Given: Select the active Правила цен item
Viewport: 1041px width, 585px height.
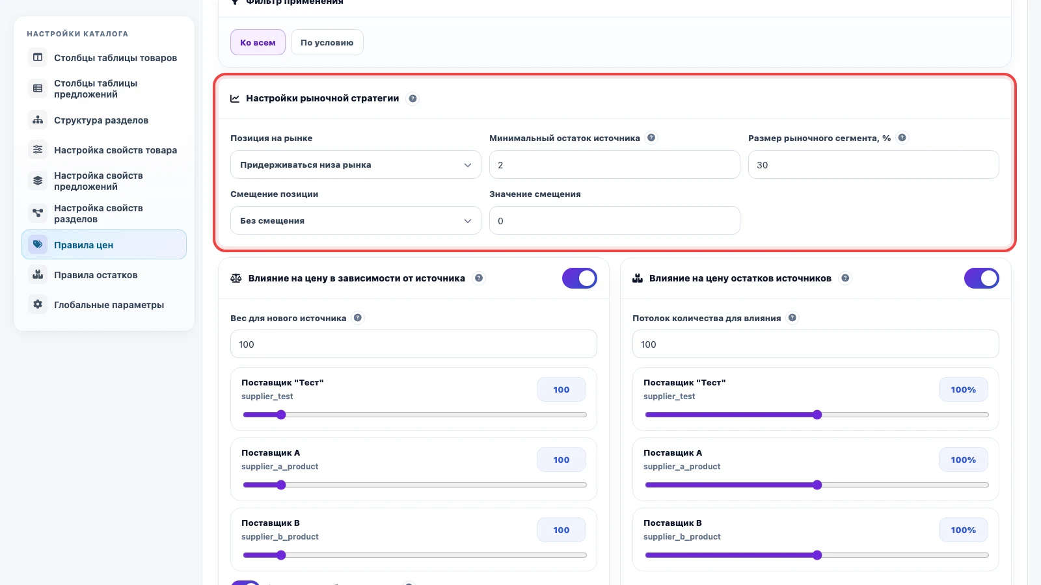Looking at the screenshot, I should pyautogui.click(x=104, y=244).
